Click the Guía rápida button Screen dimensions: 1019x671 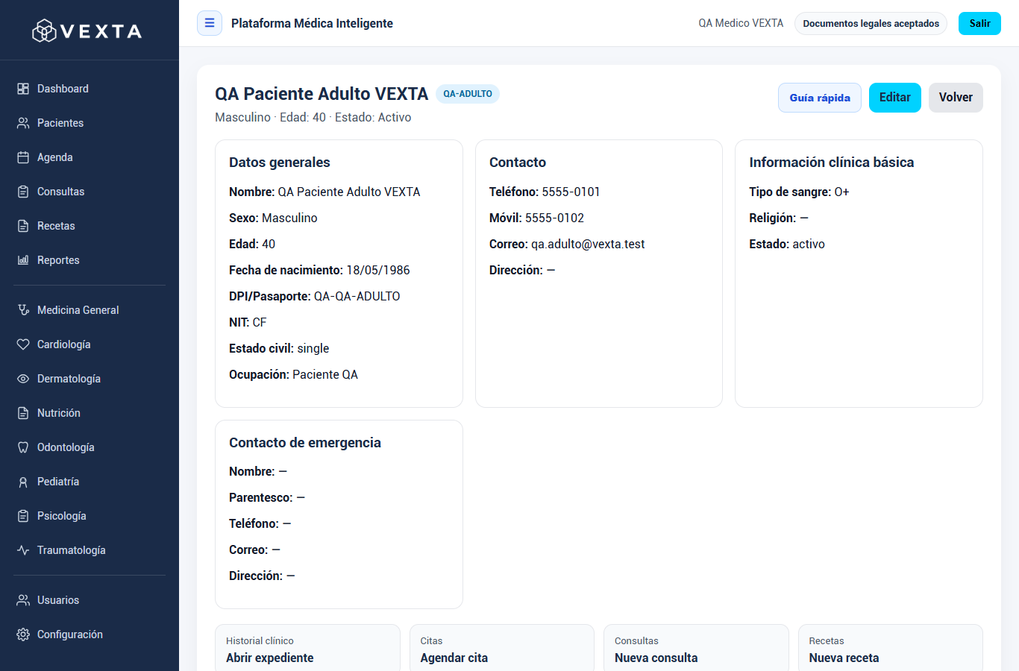coord(820,98)
